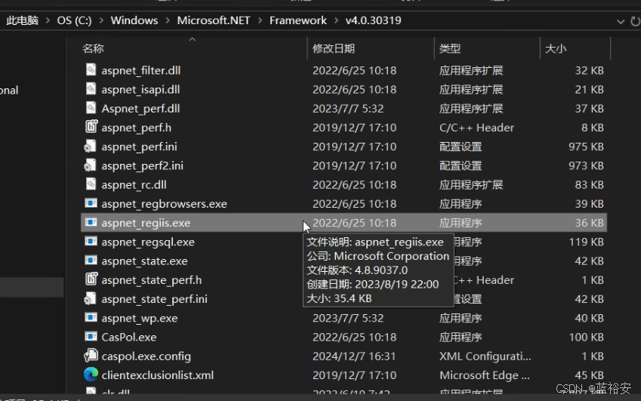Select the aspnet_rc.dll file name
The image size is (641, 401).
(134, 185)
